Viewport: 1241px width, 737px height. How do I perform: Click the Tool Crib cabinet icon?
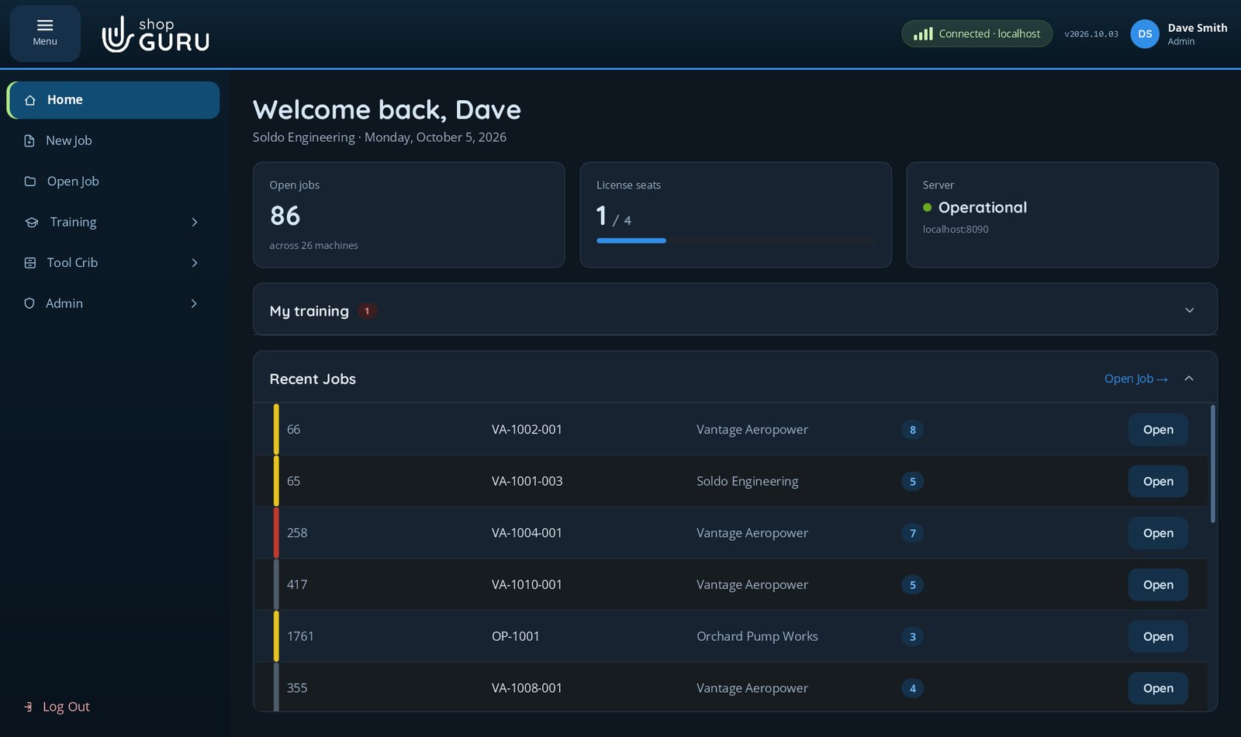click(x=30, y=263)
